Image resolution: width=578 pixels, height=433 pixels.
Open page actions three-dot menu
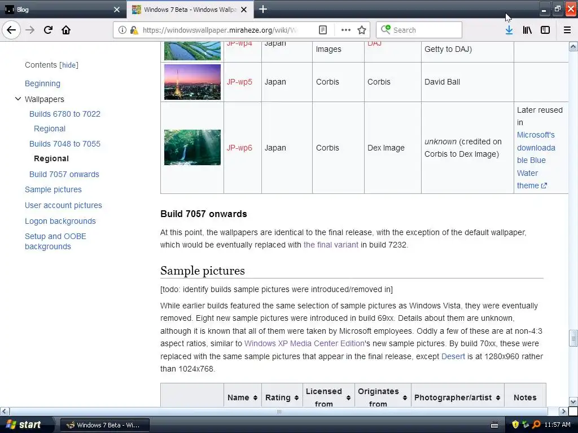[x=346, y=30]
